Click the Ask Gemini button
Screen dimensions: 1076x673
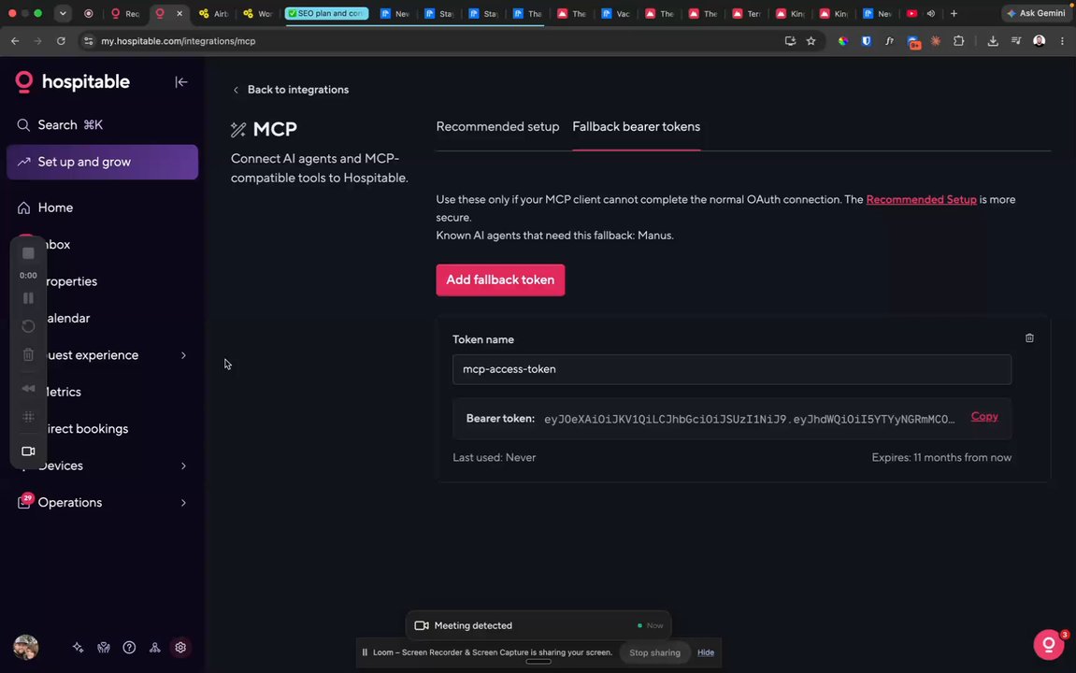tap(1036, 13)
